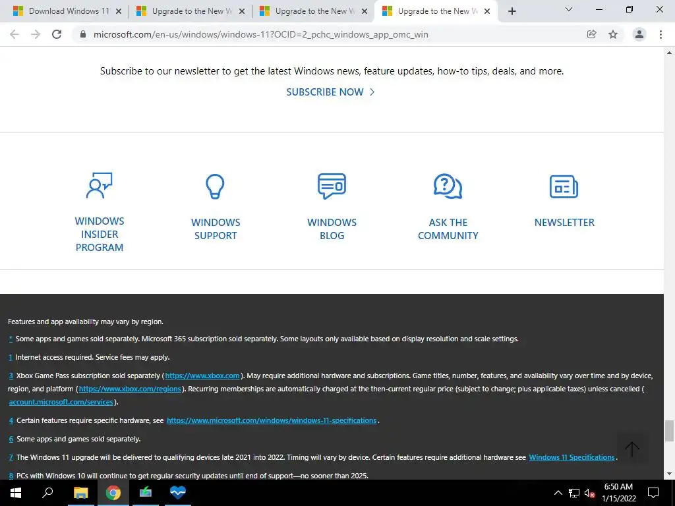The image size is (675, 506).
Task: Follow the https://www.xbox.com link
Action: click(202, 376)
